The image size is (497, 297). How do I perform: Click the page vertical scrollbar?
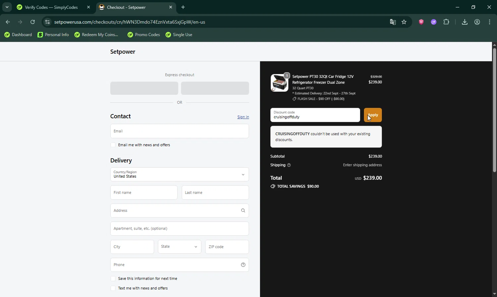click(494, 110)
